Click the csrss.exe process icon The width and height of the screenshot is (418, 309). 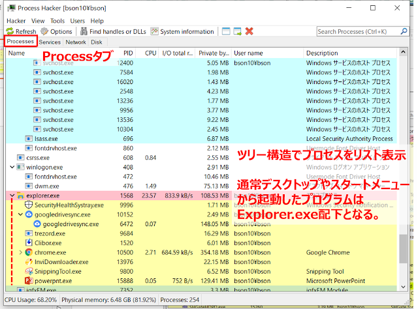pos(20,158)
